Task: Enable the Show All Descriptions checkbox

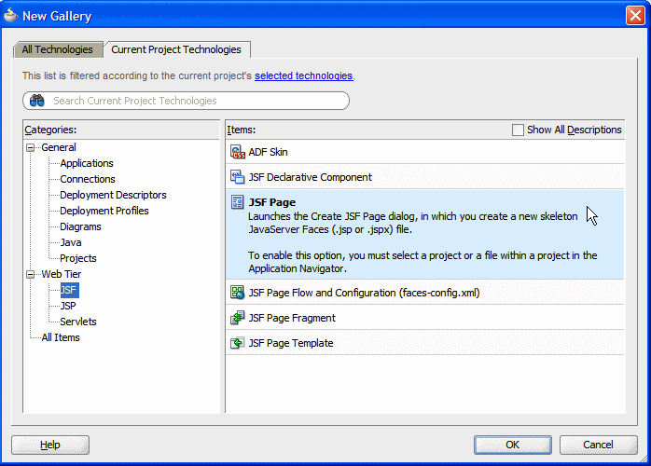Action: [x=518, y=130]
